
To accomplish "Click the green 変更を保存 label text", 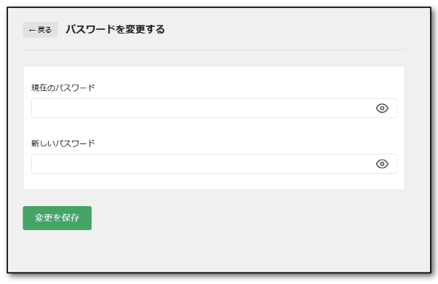I will pyautogui.click(x=57, y=218).
